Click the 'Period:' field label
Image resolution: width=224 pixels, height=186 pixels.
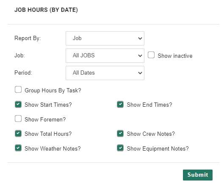click(23, 73)
